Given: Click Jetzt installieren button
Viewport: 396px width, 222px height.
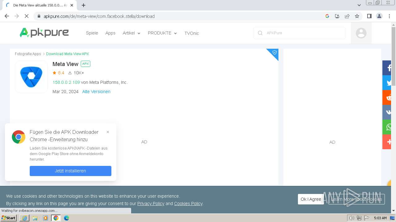Looking at the screenshot, I should [x=71, y=171].
